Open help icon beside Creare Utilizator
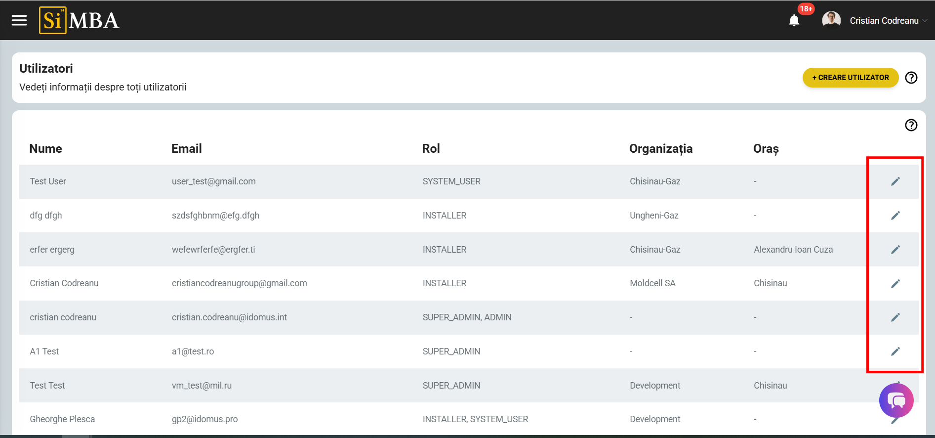 tap(911, 78)
